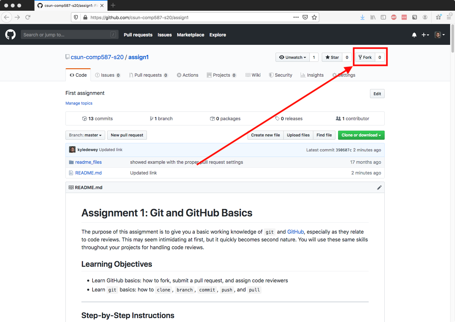Click the GitHub search box
The height and width of the screenshot is (322, 455).
[x=70, y=34]
